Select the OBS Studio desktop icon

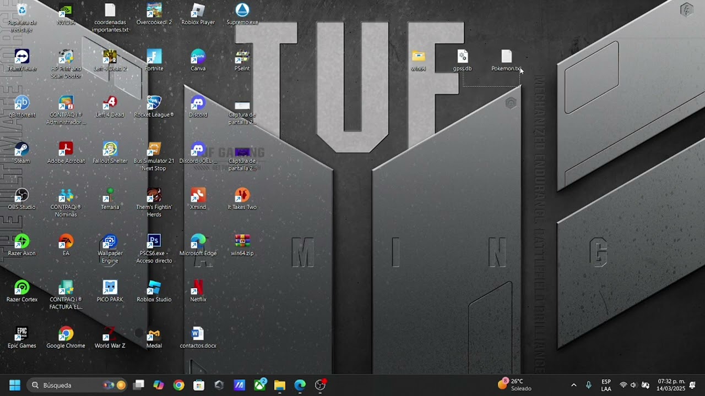(x=22, y=199)
